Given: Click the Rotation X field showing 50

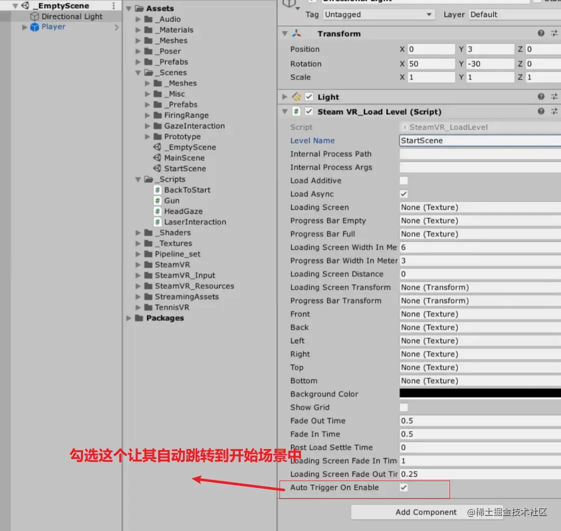Looking at the screenshot, I should [431, 63].
